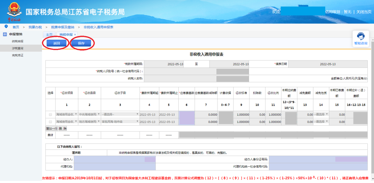Open 减免性质 dropdown in the 中央海域使用 row
The width and height of the screenshot is (374, 183).
pyautogui.click(x=321, y=114)
